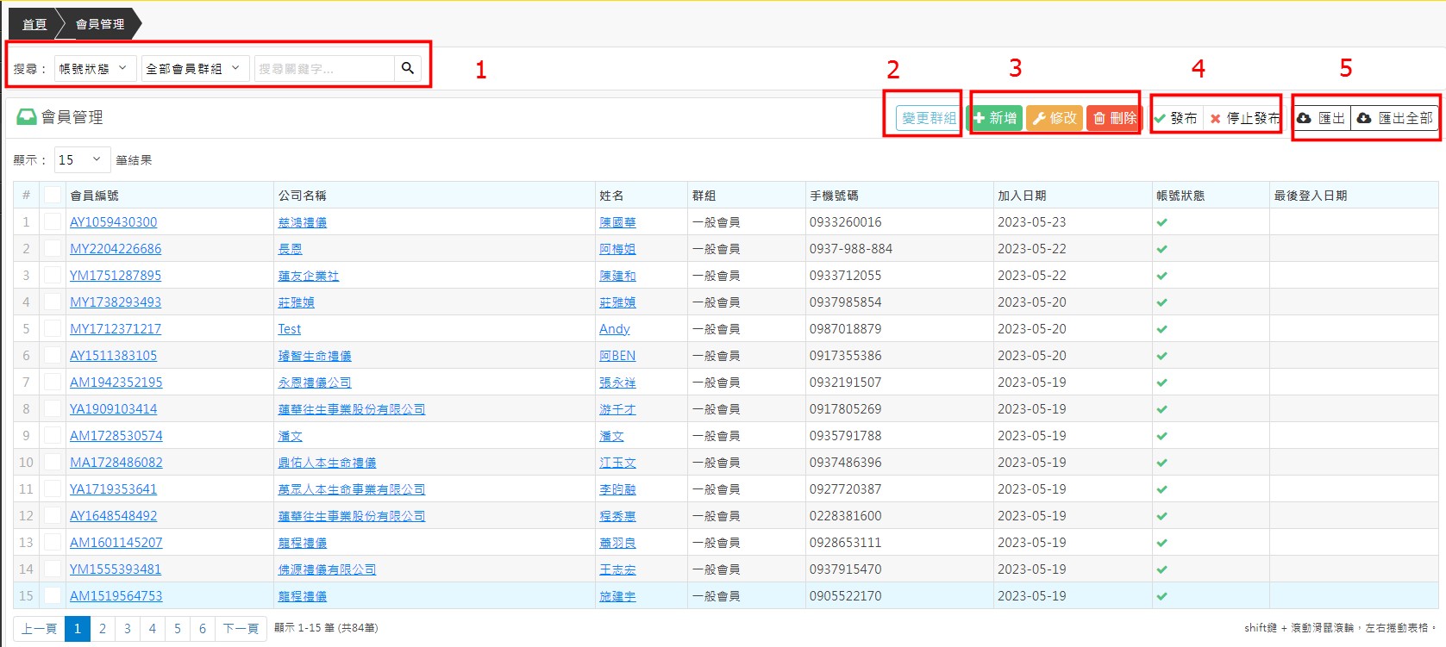Click the green 新增 add button
Screen dimensions: 1446x647
pyautogui.click(x=995, y=118)
